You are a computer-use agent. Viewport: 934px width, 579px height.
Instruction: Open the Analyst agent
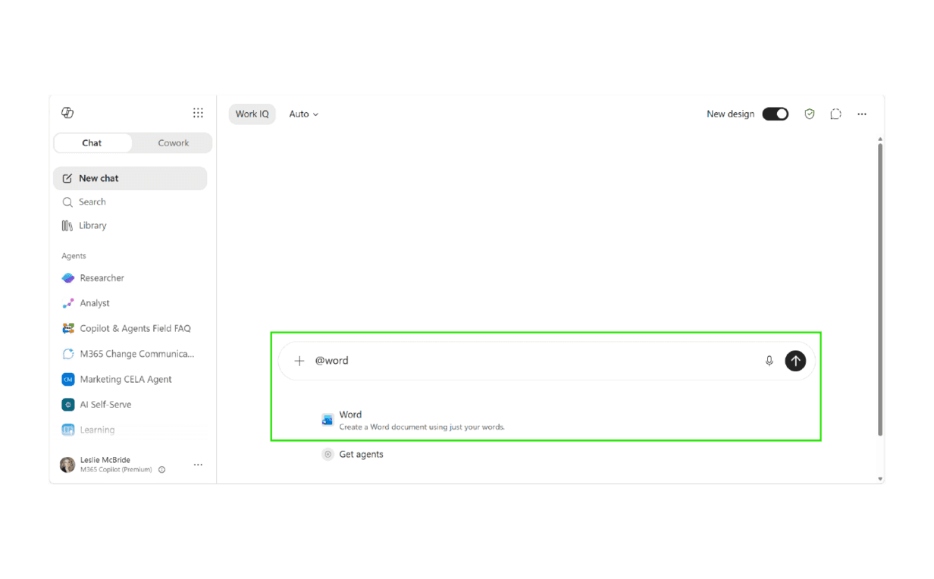coord(130,303)
